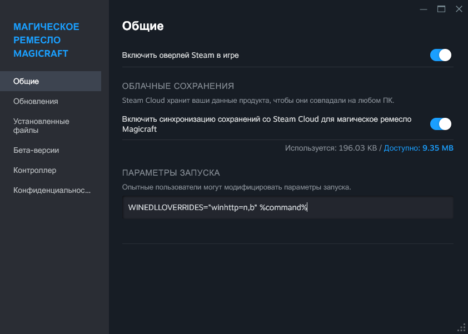Click into the launch options text field
This screenshot has width=468, height=334.
click(288, 208)
